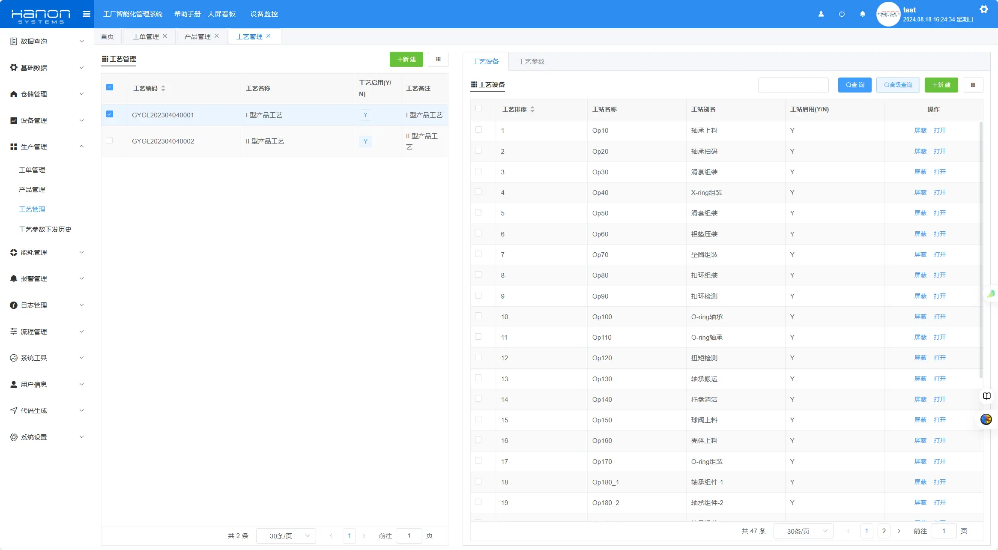Switch to the 工艺参数 tab

531,62
